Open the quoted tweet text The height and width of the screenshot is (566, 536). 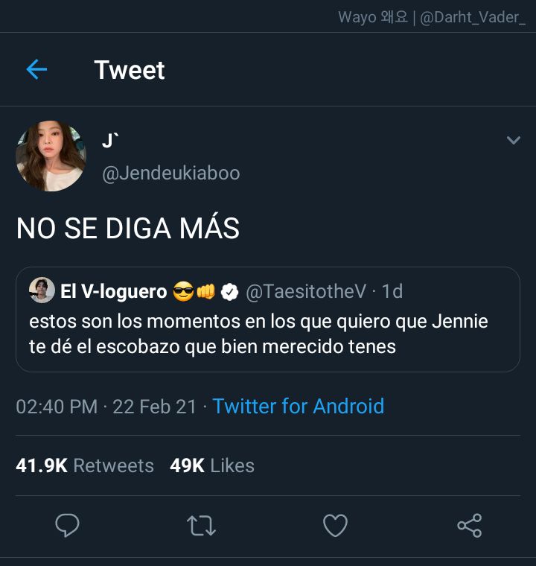[x=258, y=334]
